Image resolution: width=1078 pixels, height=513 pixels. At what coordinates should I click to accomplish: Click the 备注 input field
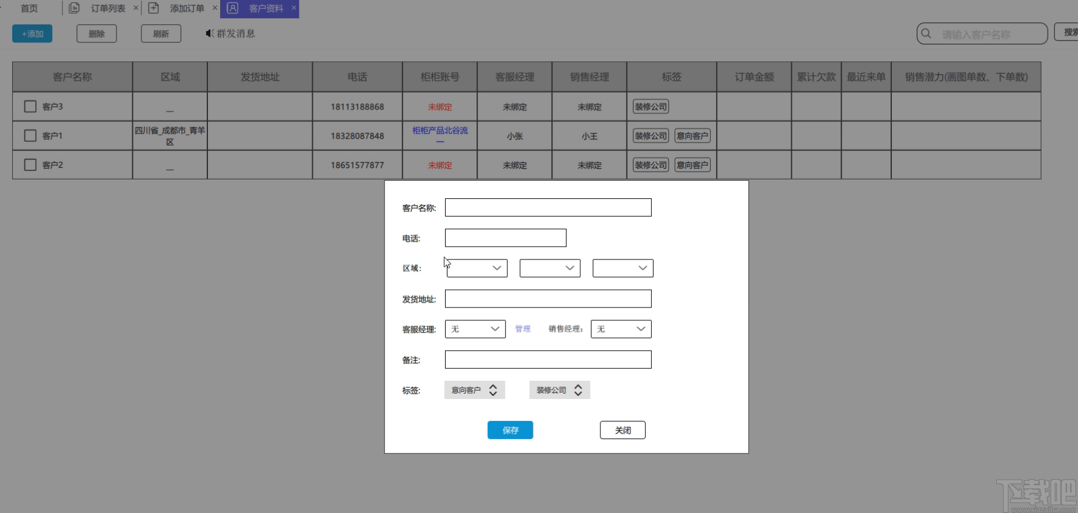(548, 360)
